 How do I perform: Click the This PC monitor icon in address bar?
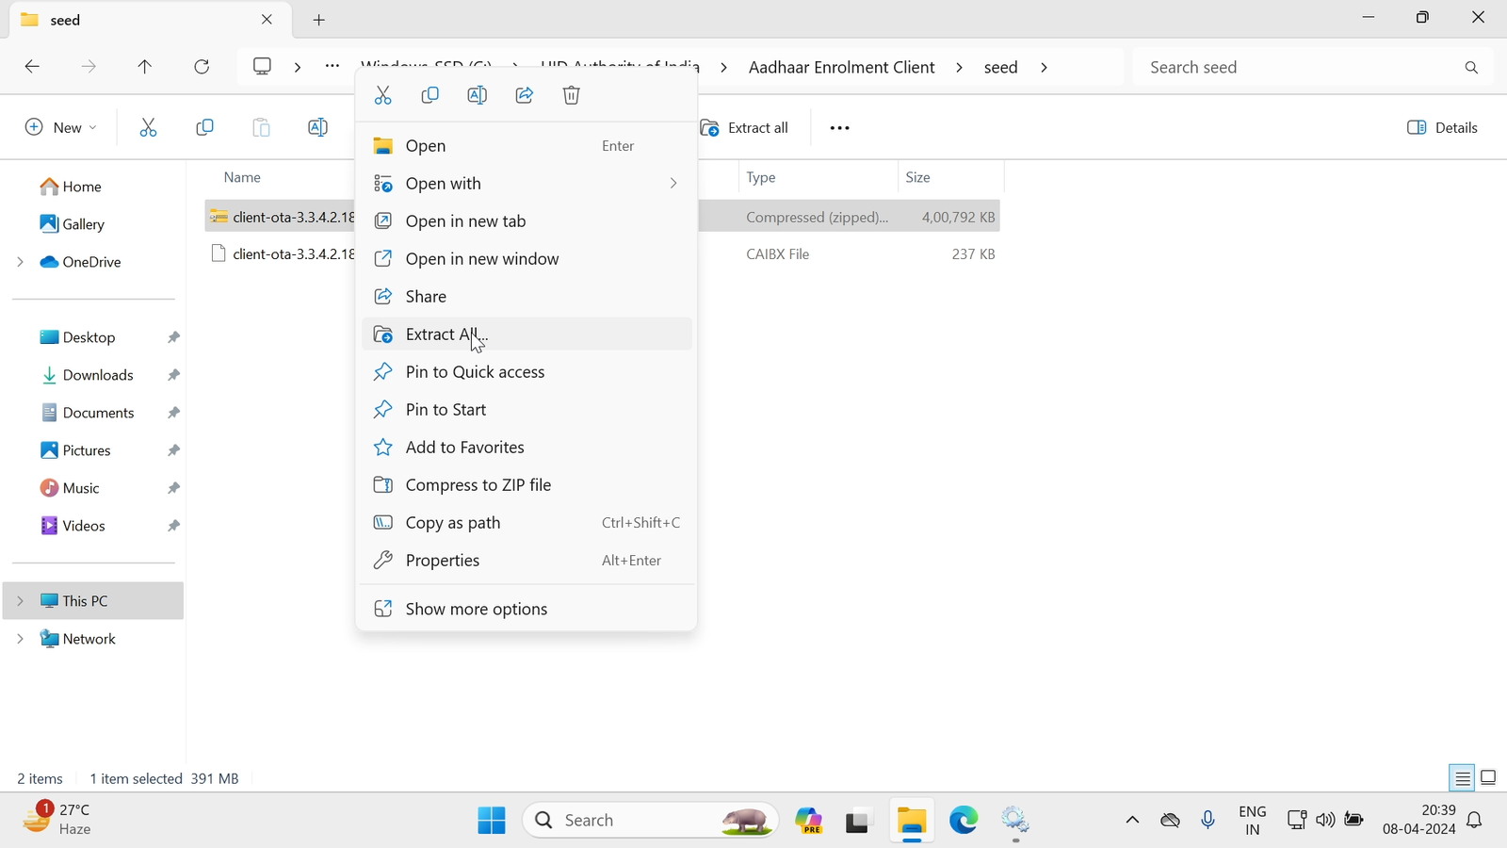[262, 67]
